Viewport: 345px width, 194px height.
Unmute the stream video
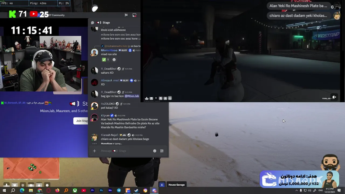tap(334, 97)
